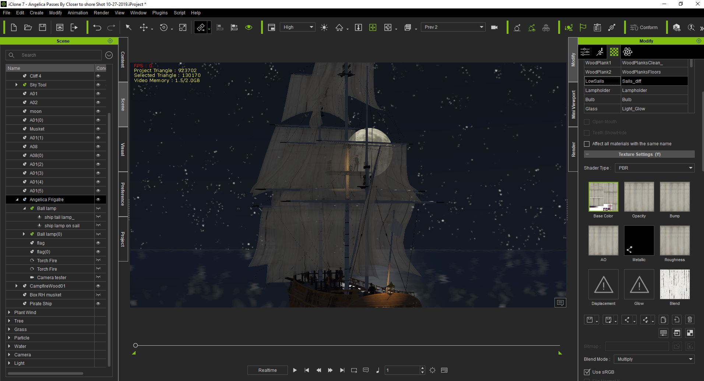Click the New Project icon

(x=14, y=27)
